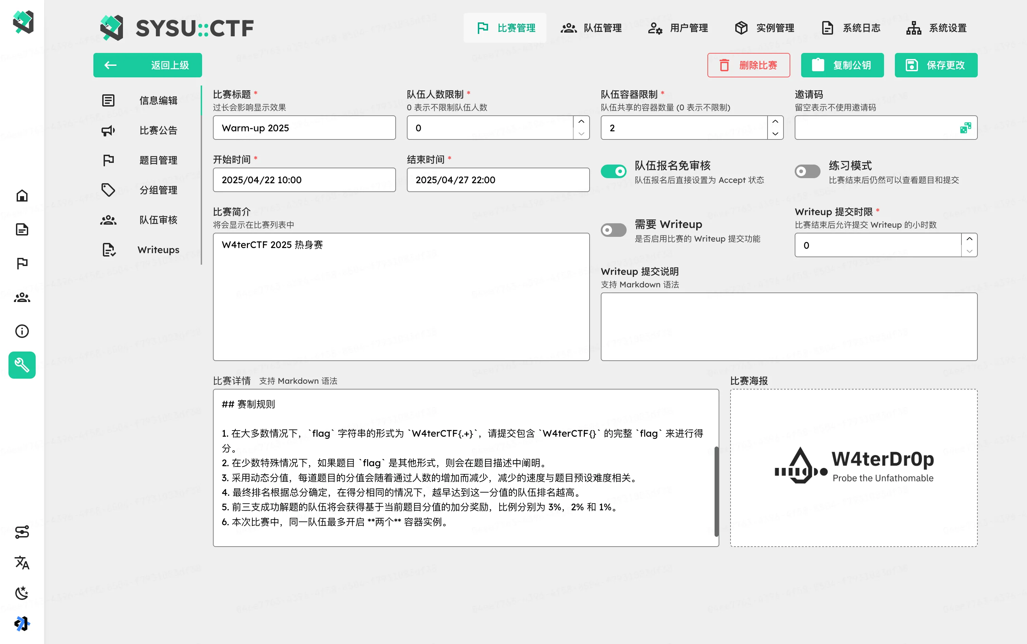The width and height of the screenshot is (1027, 644).
Task: Turn on the 需要 Writeup toggle
Action: tap(613, 230)
